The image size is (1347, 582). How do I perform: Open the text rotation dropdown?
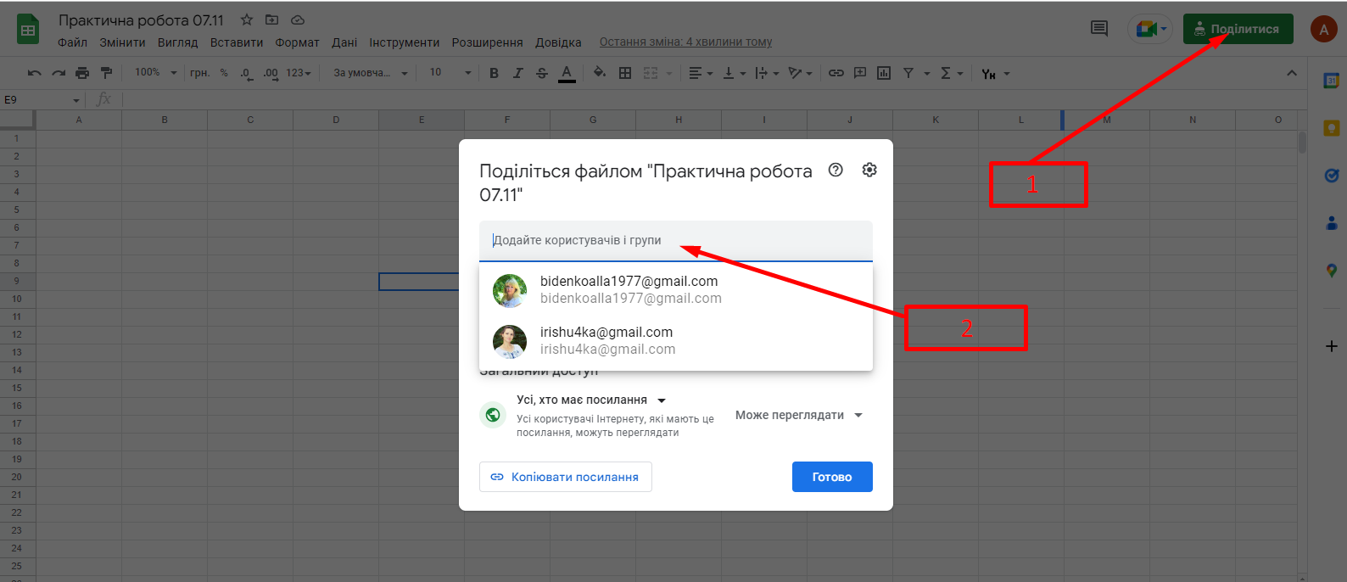(800, 73)
